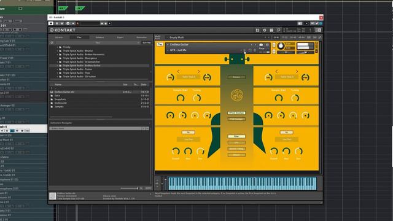Click the wrench edit icon of Endless Guitar
The height and width of the screenshot is (221, 393).
[x=160, y=44]
